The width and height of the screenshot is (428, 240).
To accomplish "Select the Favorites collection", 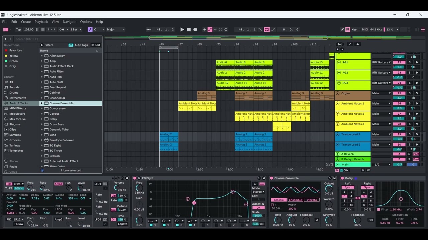I will [15, 50].
